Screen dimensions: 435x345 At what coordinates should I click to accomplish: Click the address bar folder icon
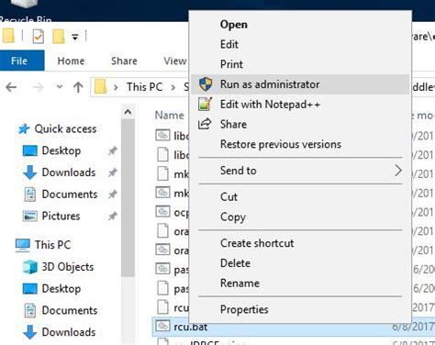pyautogui.click(x=100, y=87)
